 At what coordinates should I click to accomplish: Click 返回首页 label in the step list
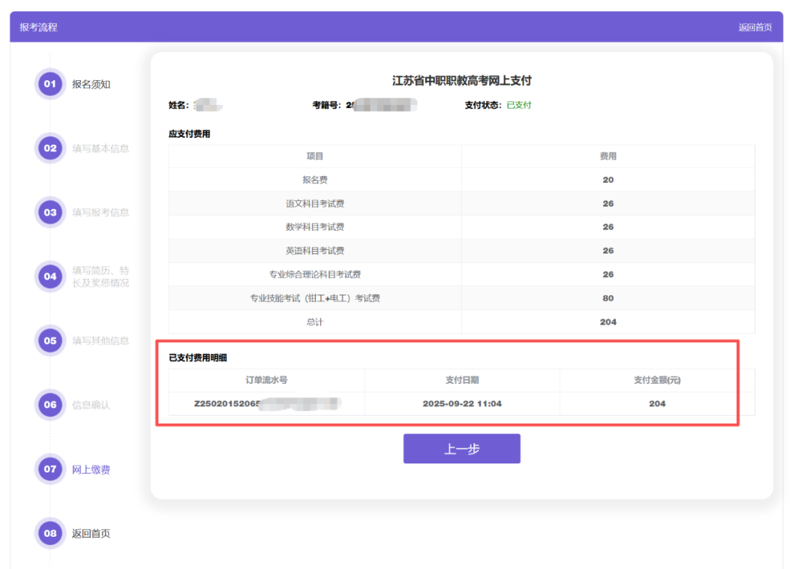click(x=91, y=533)
